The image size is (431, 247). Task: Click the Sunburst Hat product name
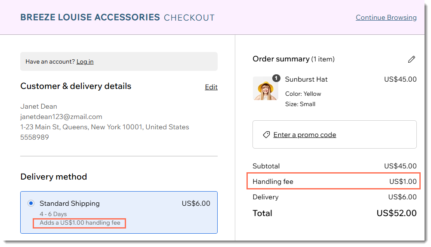[x=306, y=79]
